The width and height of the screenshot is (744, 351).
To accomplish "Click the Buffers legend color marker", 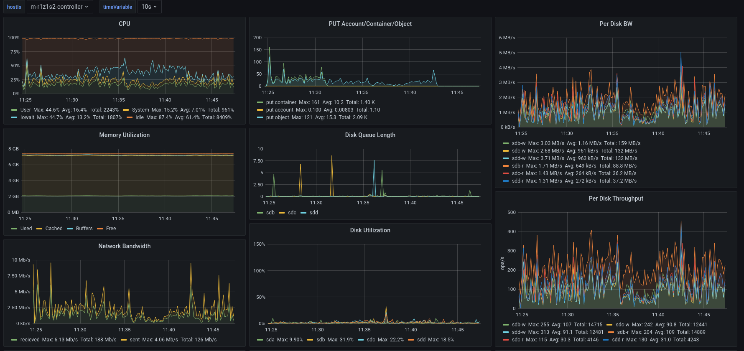I will point(70,229).
